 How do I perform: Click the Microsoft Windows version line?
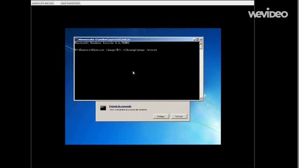102,43
